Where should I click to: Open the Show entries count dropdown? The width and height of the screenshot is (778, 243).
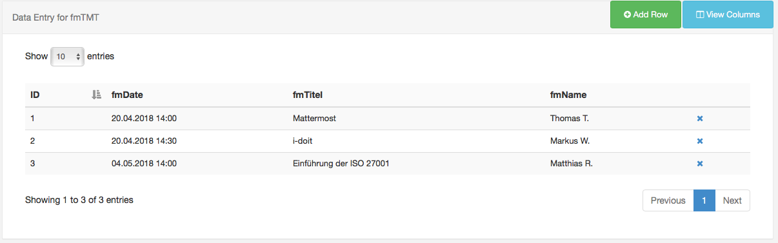(67, 57)
